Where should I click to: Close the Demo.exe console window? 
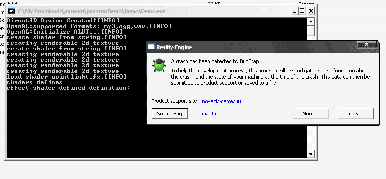(x=311, y=11)
